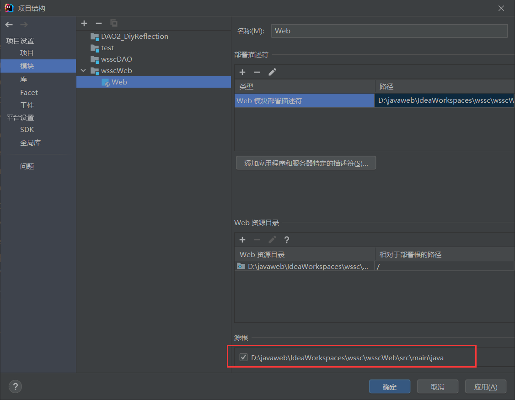Viewport: 515px width, 400px height.
Task: Click the Web facet icon in the tree
Action: pos(106,82)
